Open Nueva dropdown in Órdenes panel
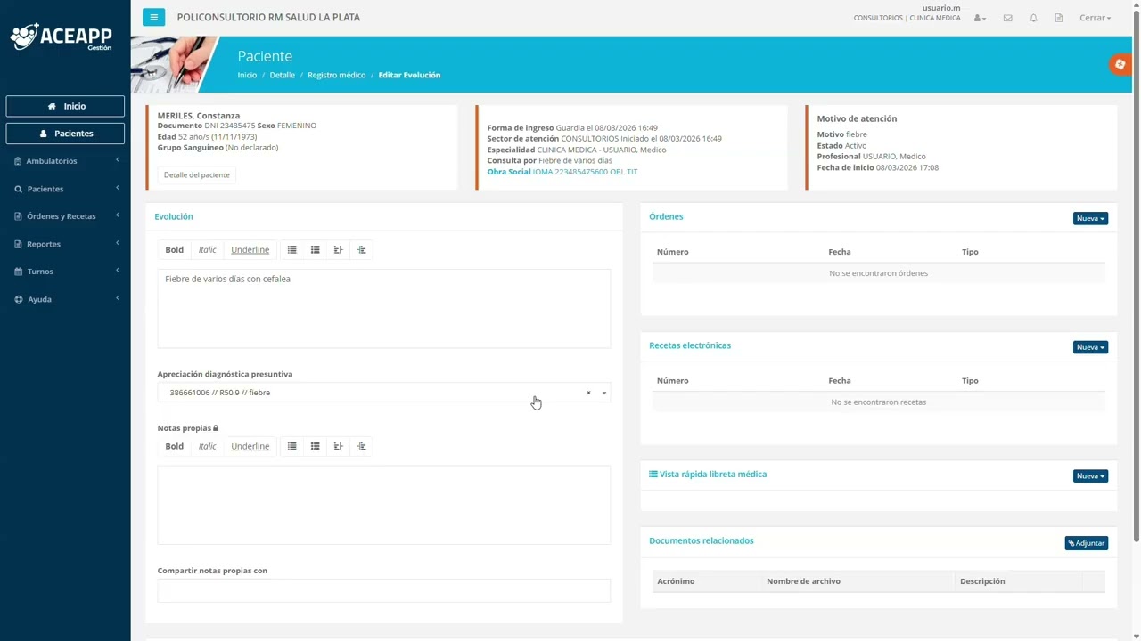Image resolution: width=1141 pixels, height=641 pixels. (1090, 218)
